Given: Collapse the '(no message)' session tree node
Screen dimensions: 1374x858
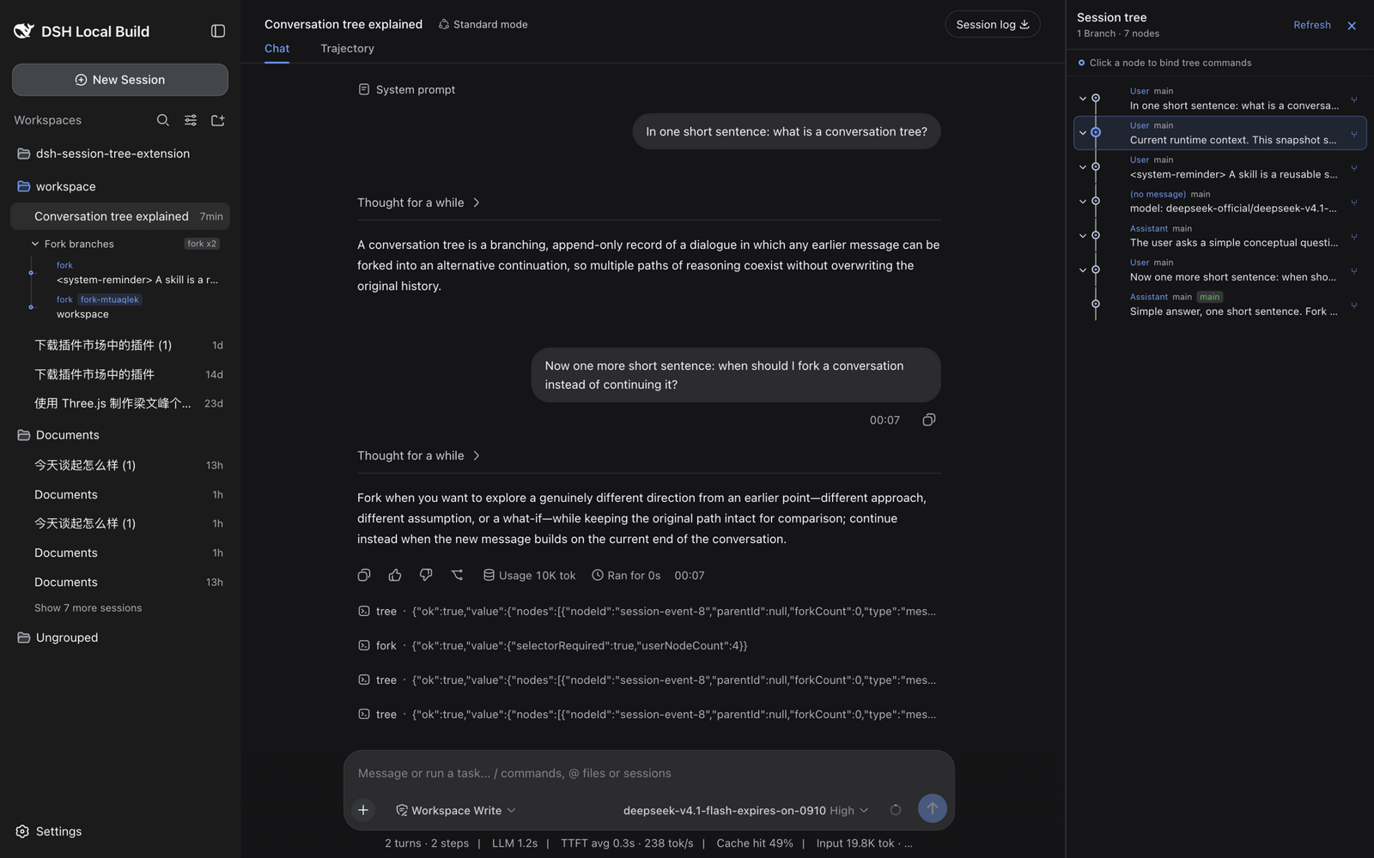Looking at the screenshot, I should point(1083,202).
